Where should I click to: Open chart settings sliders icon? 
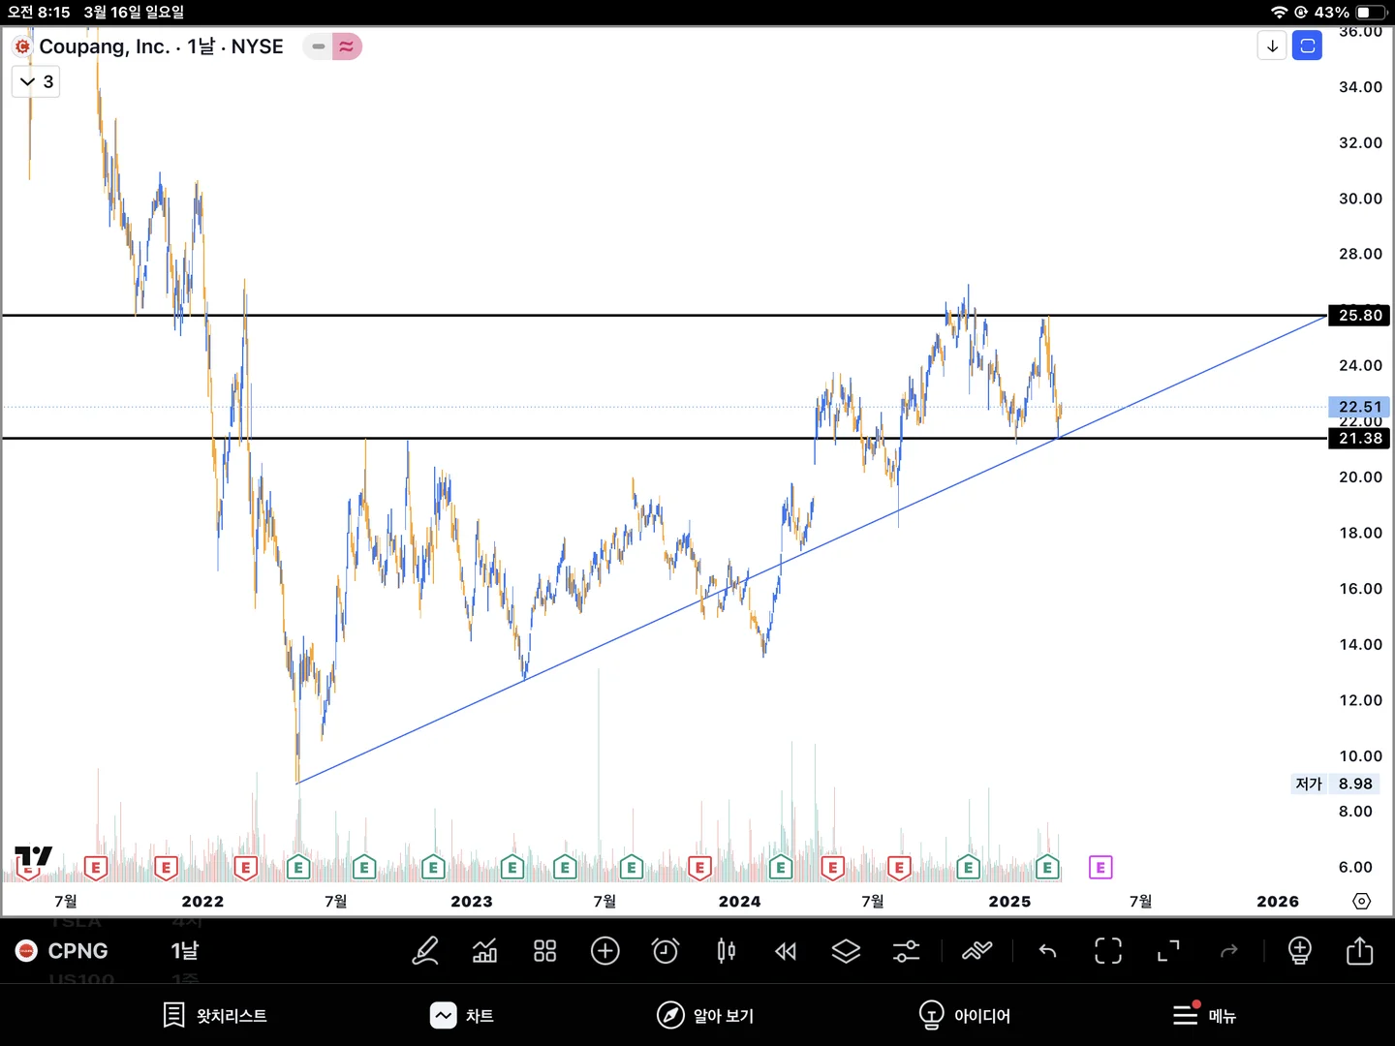[906, 951]
